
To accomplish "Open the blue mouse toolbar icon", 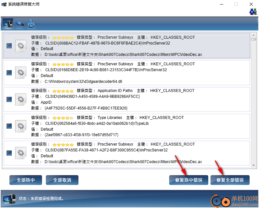I will [20, 24].
